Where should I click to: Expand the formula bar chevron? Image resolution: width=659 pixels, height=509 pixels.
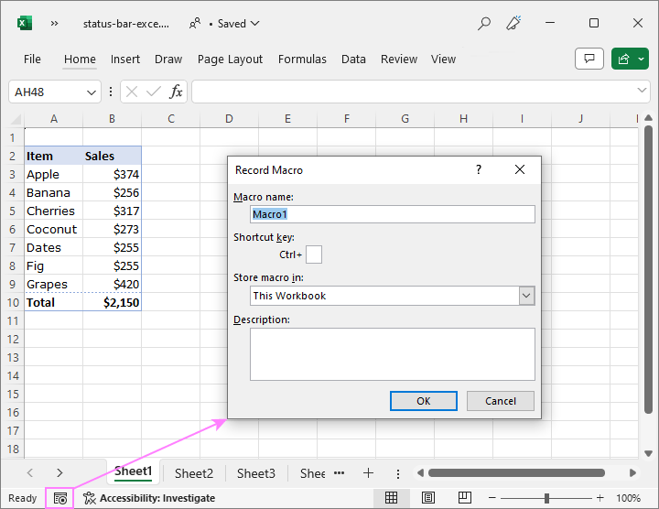point(643,92)
